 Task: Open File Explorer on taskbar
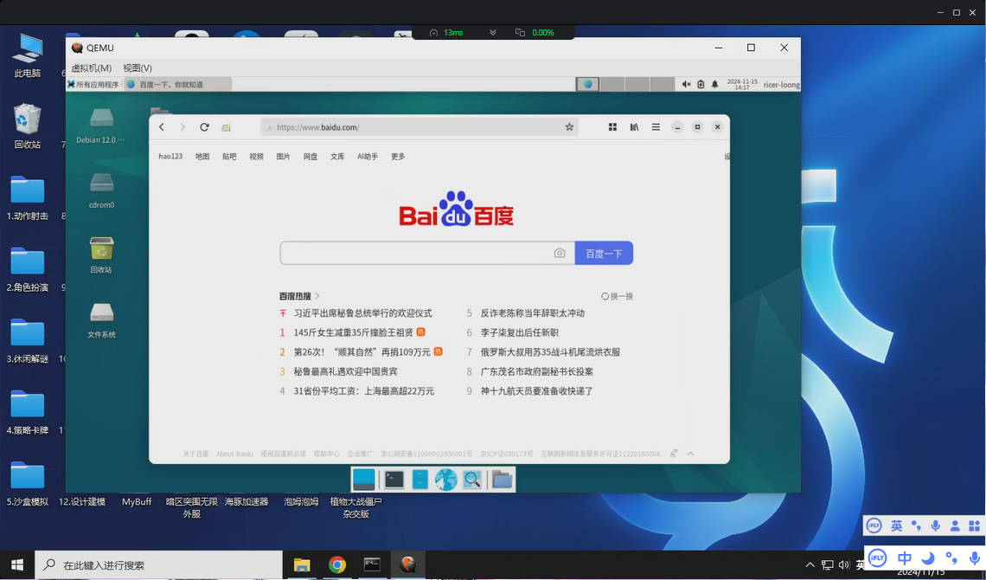pos(302,565)
